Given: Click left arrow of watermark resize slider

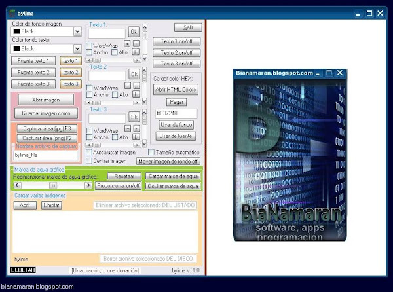Looking at the screenshot, I should tap(17, 185).
